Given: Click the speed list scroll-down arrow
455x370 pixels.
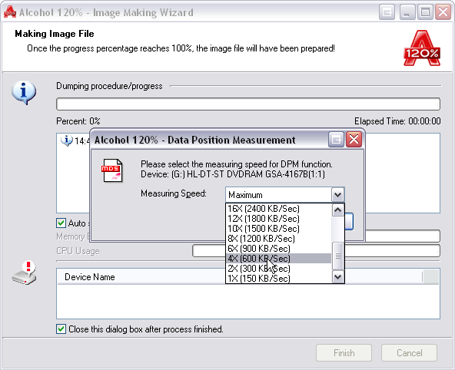Looking at the screenshot, I should [337, 277].
